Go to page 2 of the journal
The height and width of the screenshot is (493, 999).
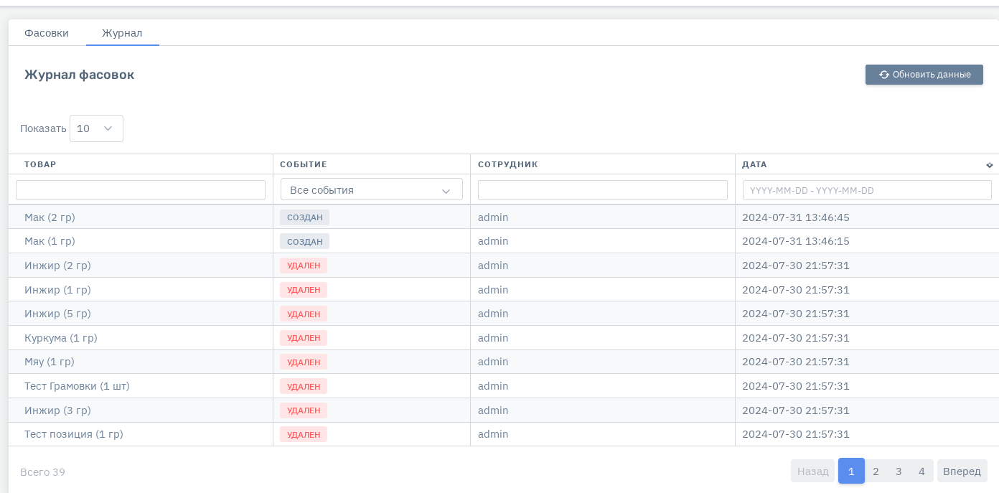876,471
